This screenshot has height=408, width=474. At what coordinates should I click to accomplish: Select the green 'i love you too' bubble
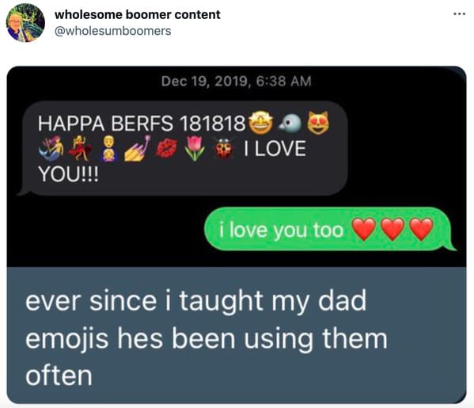tap(330, 229)
